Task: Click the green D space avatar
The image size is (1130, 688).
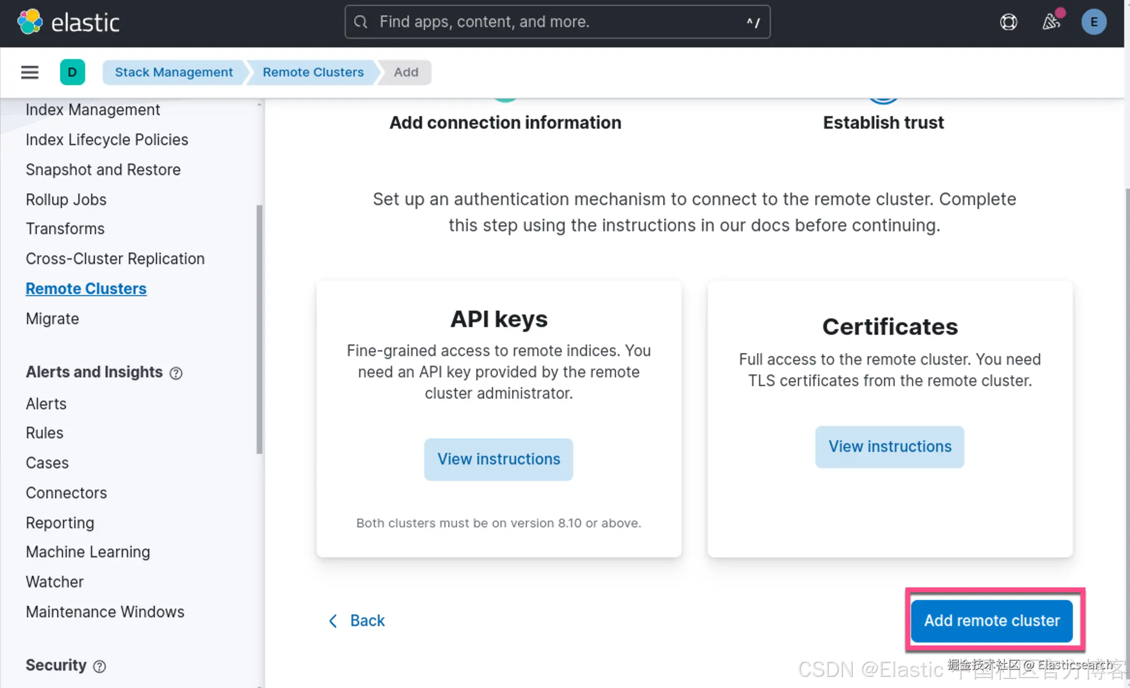Action: coord(72,72)
